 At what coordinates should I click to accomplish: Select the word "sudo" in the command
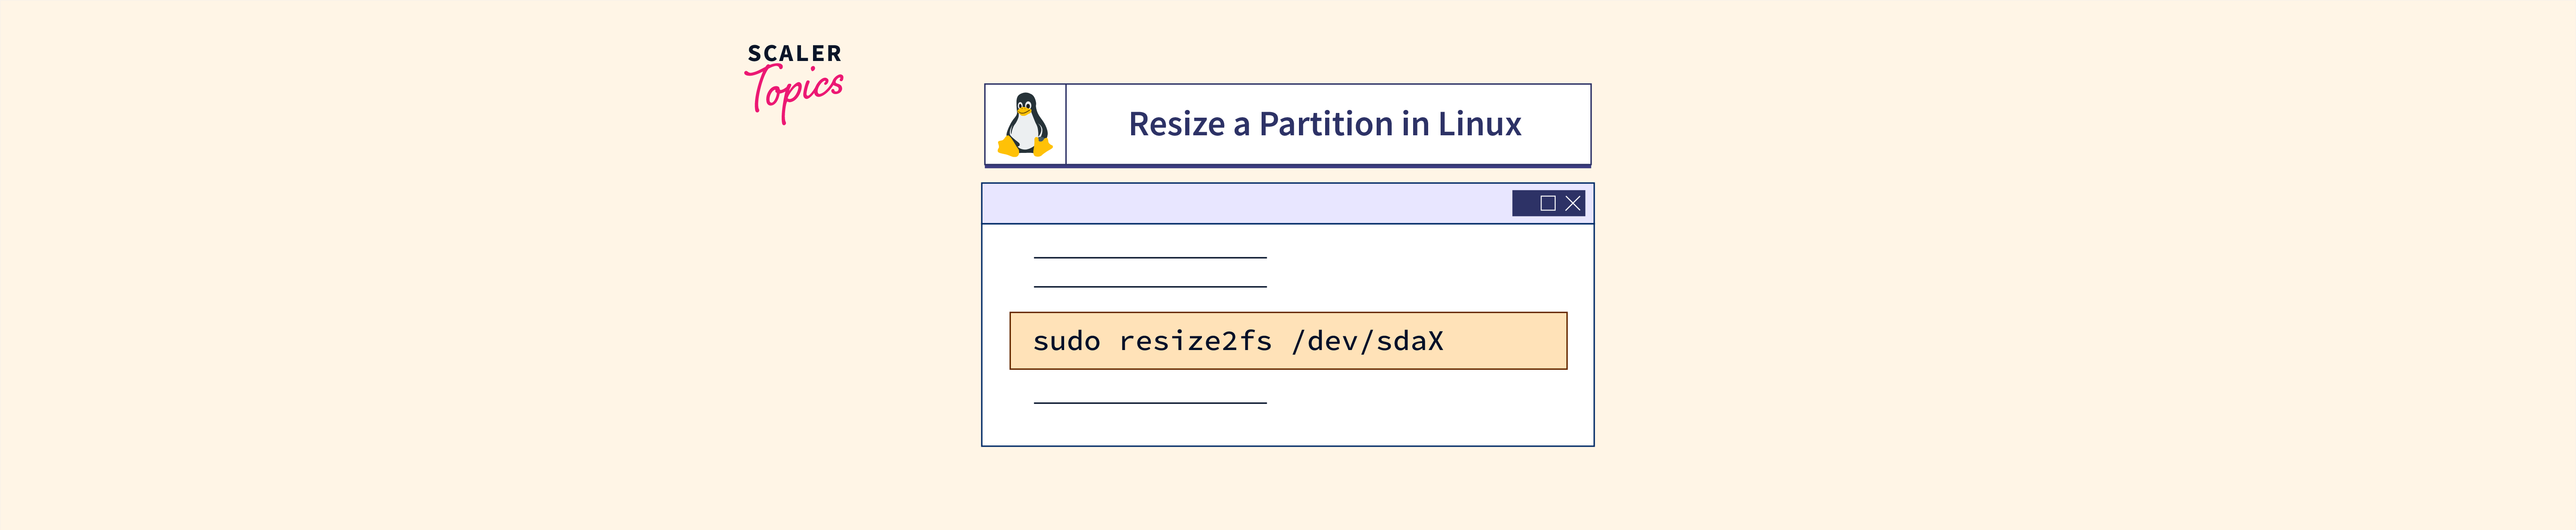[1066, 342]
